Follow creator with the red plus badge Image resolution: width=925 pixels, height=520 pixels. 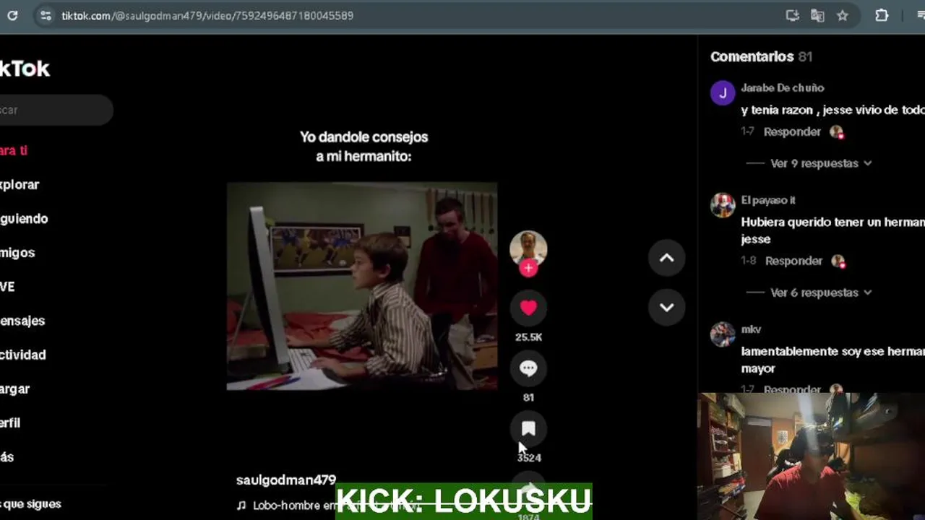[x=528, y=269]
